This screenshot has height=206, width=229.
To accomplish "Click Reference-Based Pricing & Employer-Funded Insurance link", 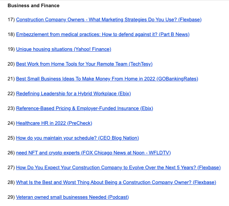I will point(84,109).
